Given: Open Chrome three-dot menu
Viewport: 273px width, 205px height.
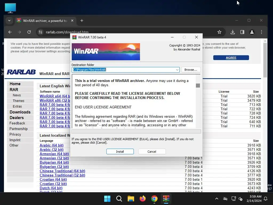Looking at the screenshot, I should tap(261, 32).
